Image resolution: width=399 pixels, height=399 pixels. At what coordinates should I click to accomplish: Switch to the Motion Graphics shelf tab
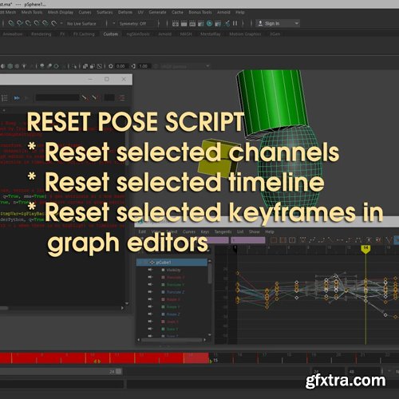pyautogui.click(x=245, y=34)
